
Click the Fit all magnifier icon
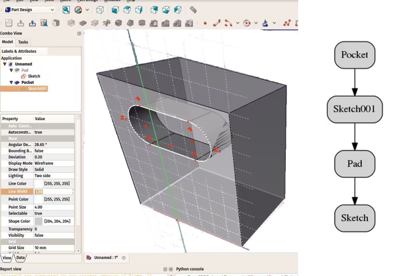[66, 10]
